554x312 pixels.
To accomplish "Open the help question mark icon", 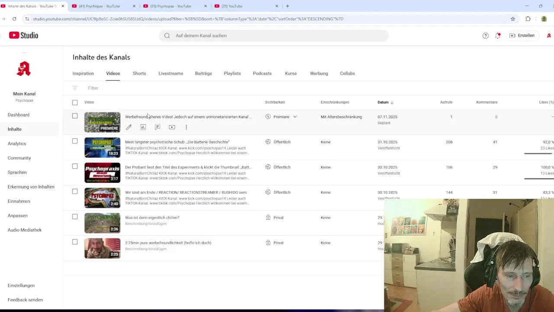I will [486, 36].
